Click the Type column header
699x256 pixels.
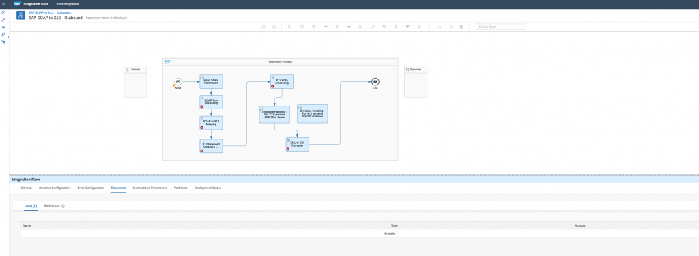(481, 226)
